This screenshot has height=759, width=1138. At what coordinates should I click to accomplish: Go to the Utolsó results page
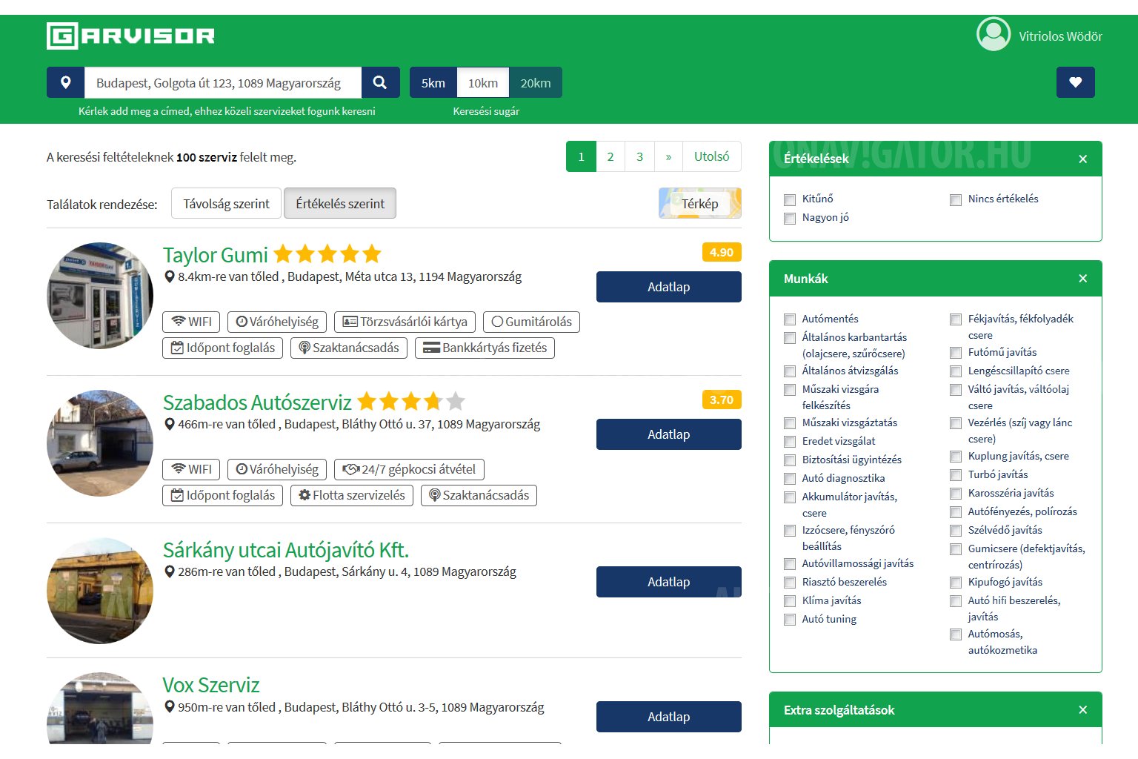711,156
